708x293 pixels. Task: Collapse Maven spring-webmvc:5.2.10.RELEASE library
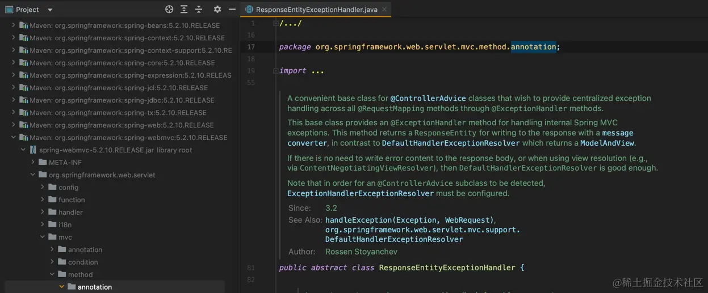click(x=14, y=137)
